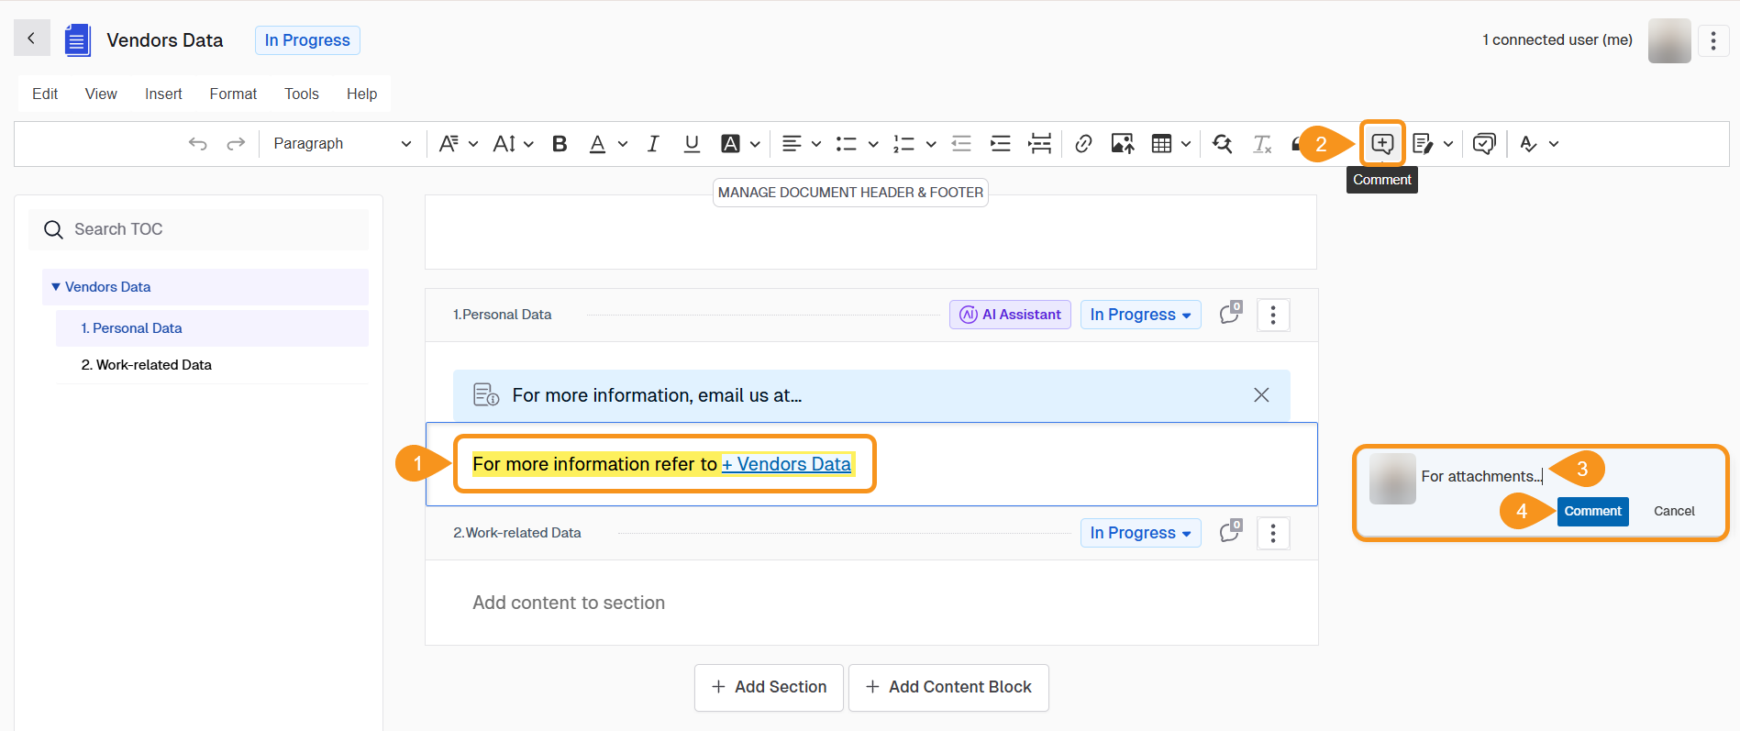1740x731 pixels.
Task: Insert a page break from toolbar
Action: click(x=1039, y=144)
